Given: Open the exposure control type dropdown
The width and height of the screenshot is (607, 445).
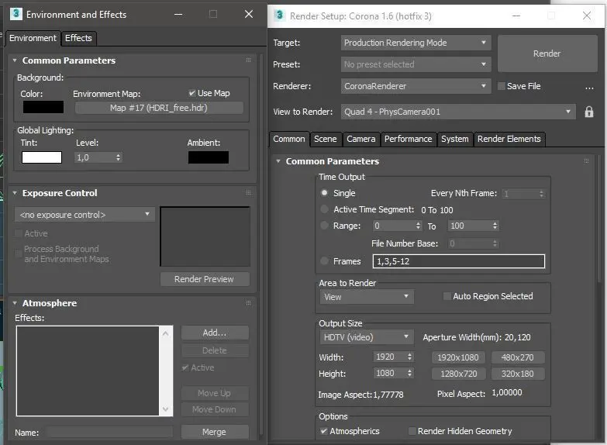Looking at the screenshot, I should [x=84, y=215].
